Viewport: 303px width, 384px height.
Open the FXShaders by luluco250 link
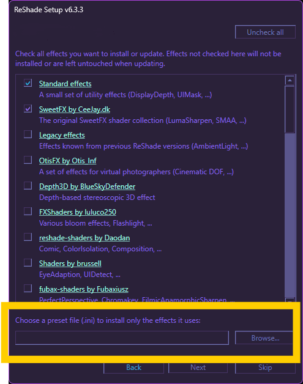pos(78,212)
